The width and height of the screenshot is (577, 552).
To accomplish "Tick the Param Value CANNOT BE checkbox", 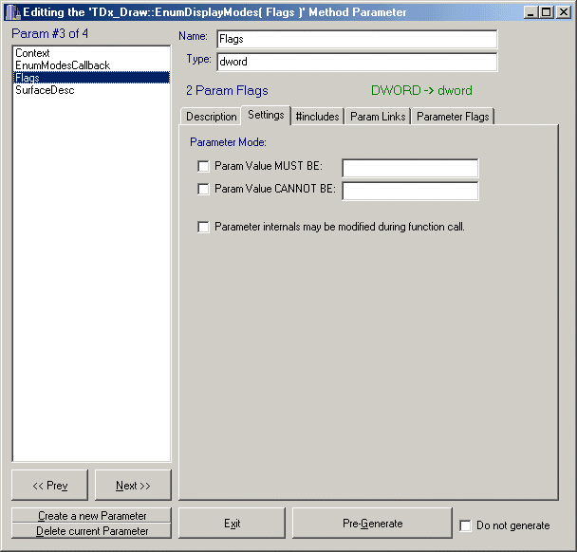I will (x=203, y=189).
